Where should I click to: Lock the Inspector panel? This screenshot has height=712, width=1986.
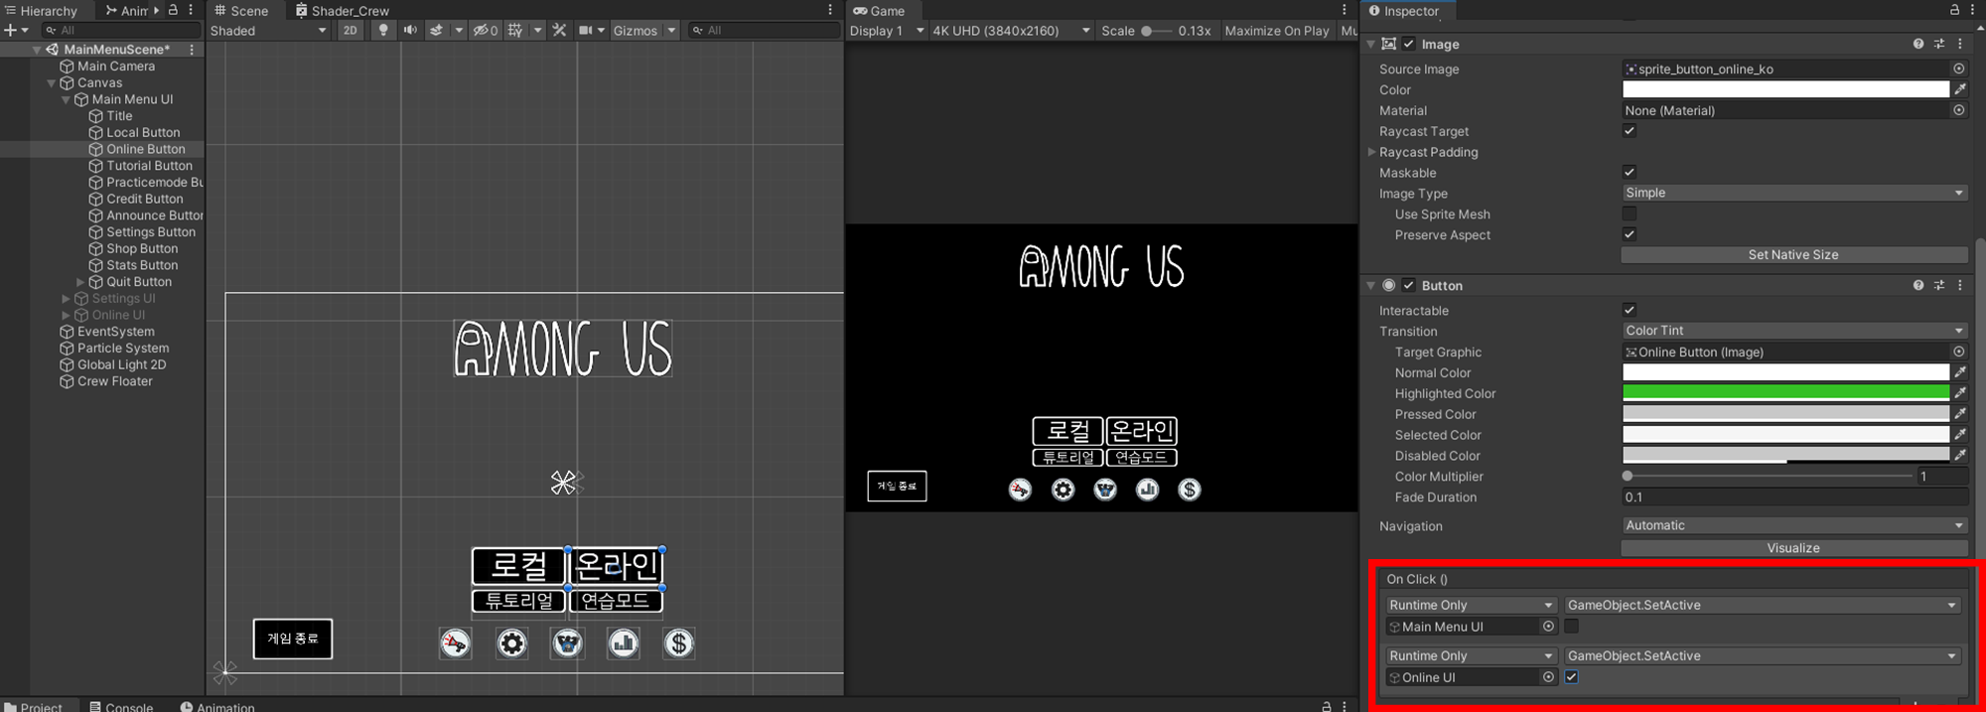(x=1954, y=10)
